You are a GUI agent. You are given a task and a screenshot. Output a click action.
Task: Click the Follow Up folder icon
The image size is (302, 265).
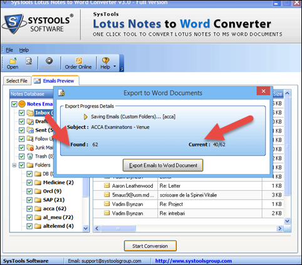point(30,139)
